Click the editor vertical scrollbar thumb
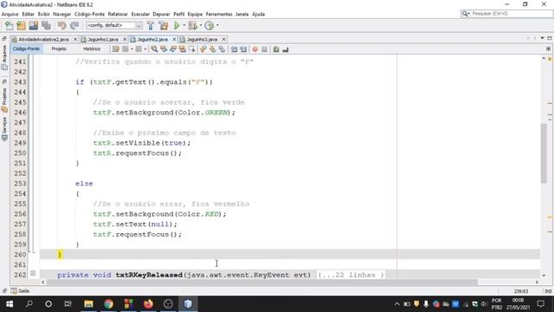This screenshot has width=554, height=312. coord(544,153)
